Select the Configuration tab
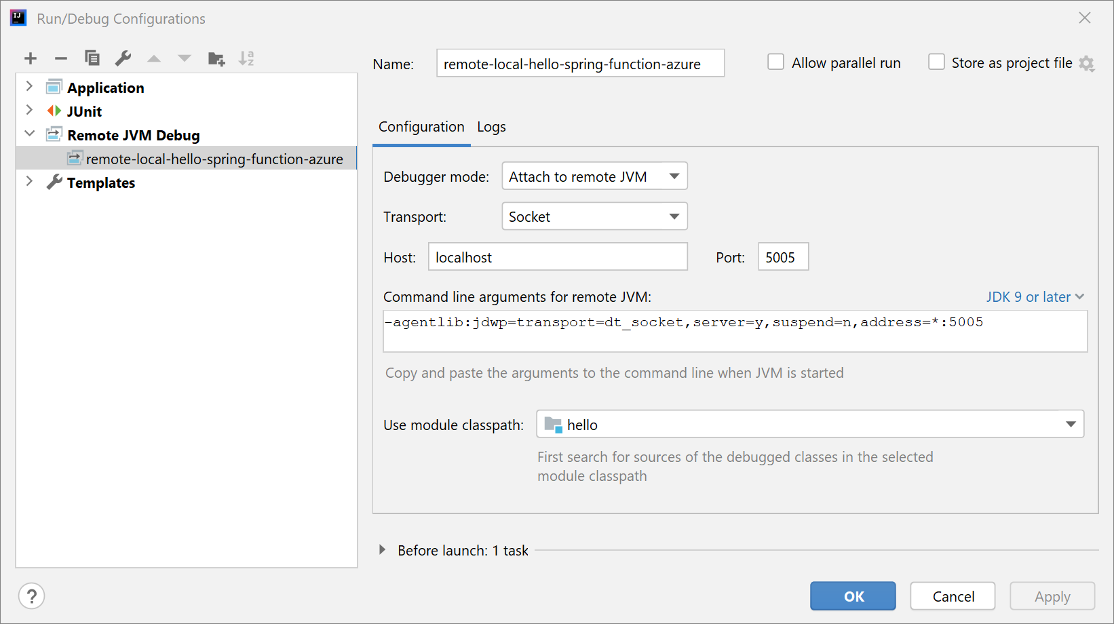The width and height of the screenshot is (1114, 624). [x=421, y=127]
